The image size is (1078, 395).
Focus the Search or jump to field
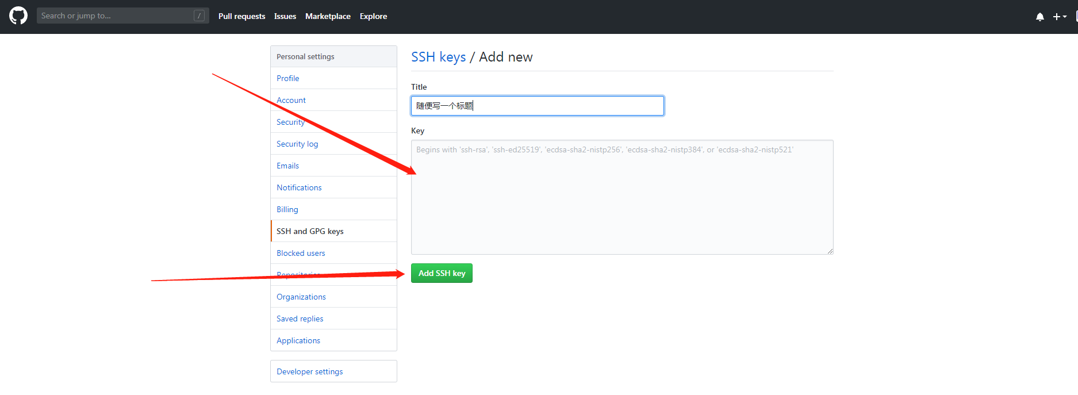point(122,16)
